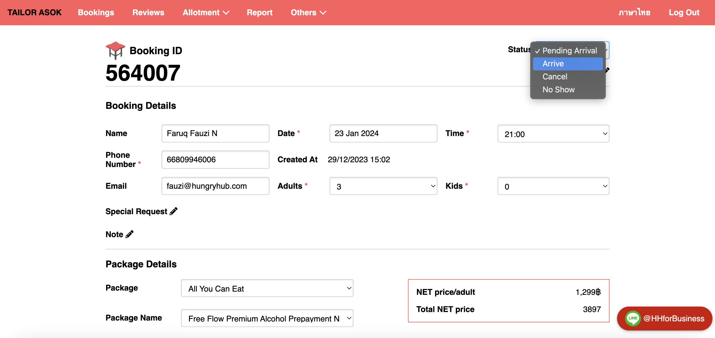The image size is (715, 338).
Task: Go to the Bookings page
Action: pyautogui.click(x=96, y=13)
